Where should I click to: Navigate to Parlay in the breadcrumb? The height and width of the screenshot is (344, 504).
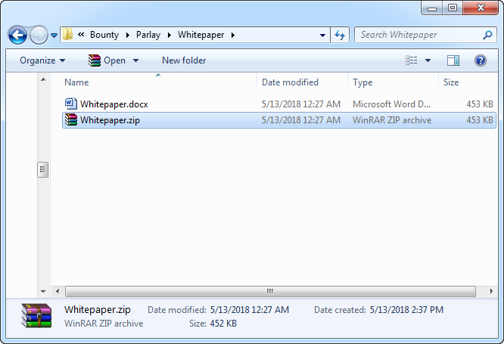(148, 35)
